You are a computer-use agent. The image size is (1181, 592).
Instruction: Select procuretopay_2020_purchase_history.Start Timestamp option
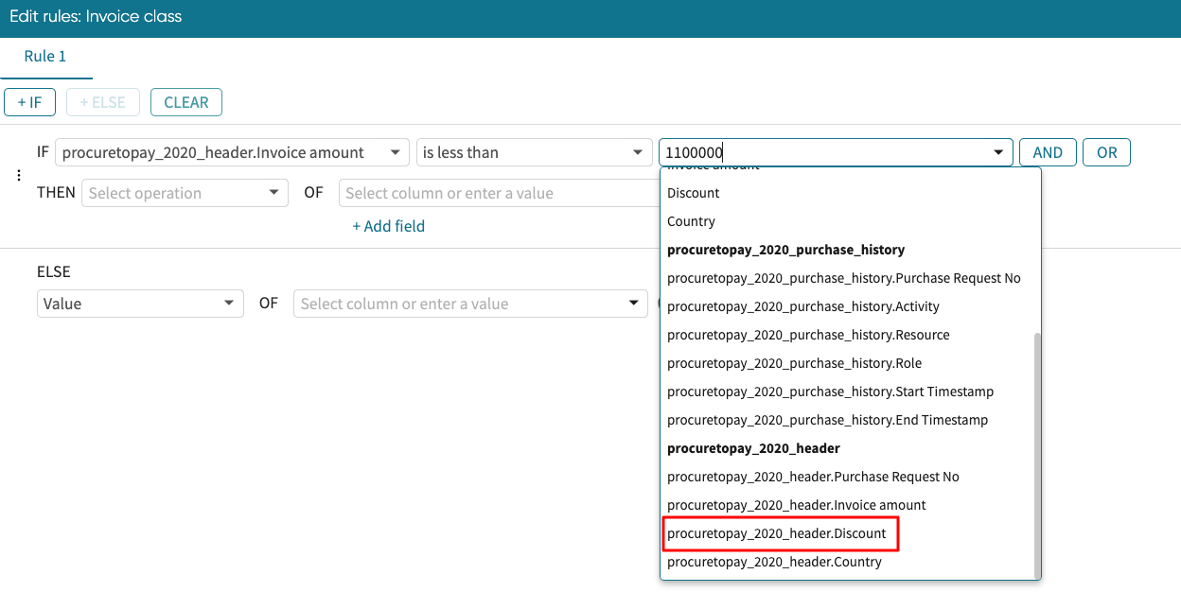coord(830,392)
